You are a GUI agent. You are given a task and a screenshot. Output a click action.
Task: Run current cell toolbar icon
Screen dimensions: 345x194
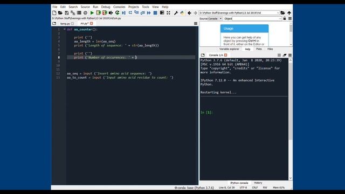pos(98,13)
